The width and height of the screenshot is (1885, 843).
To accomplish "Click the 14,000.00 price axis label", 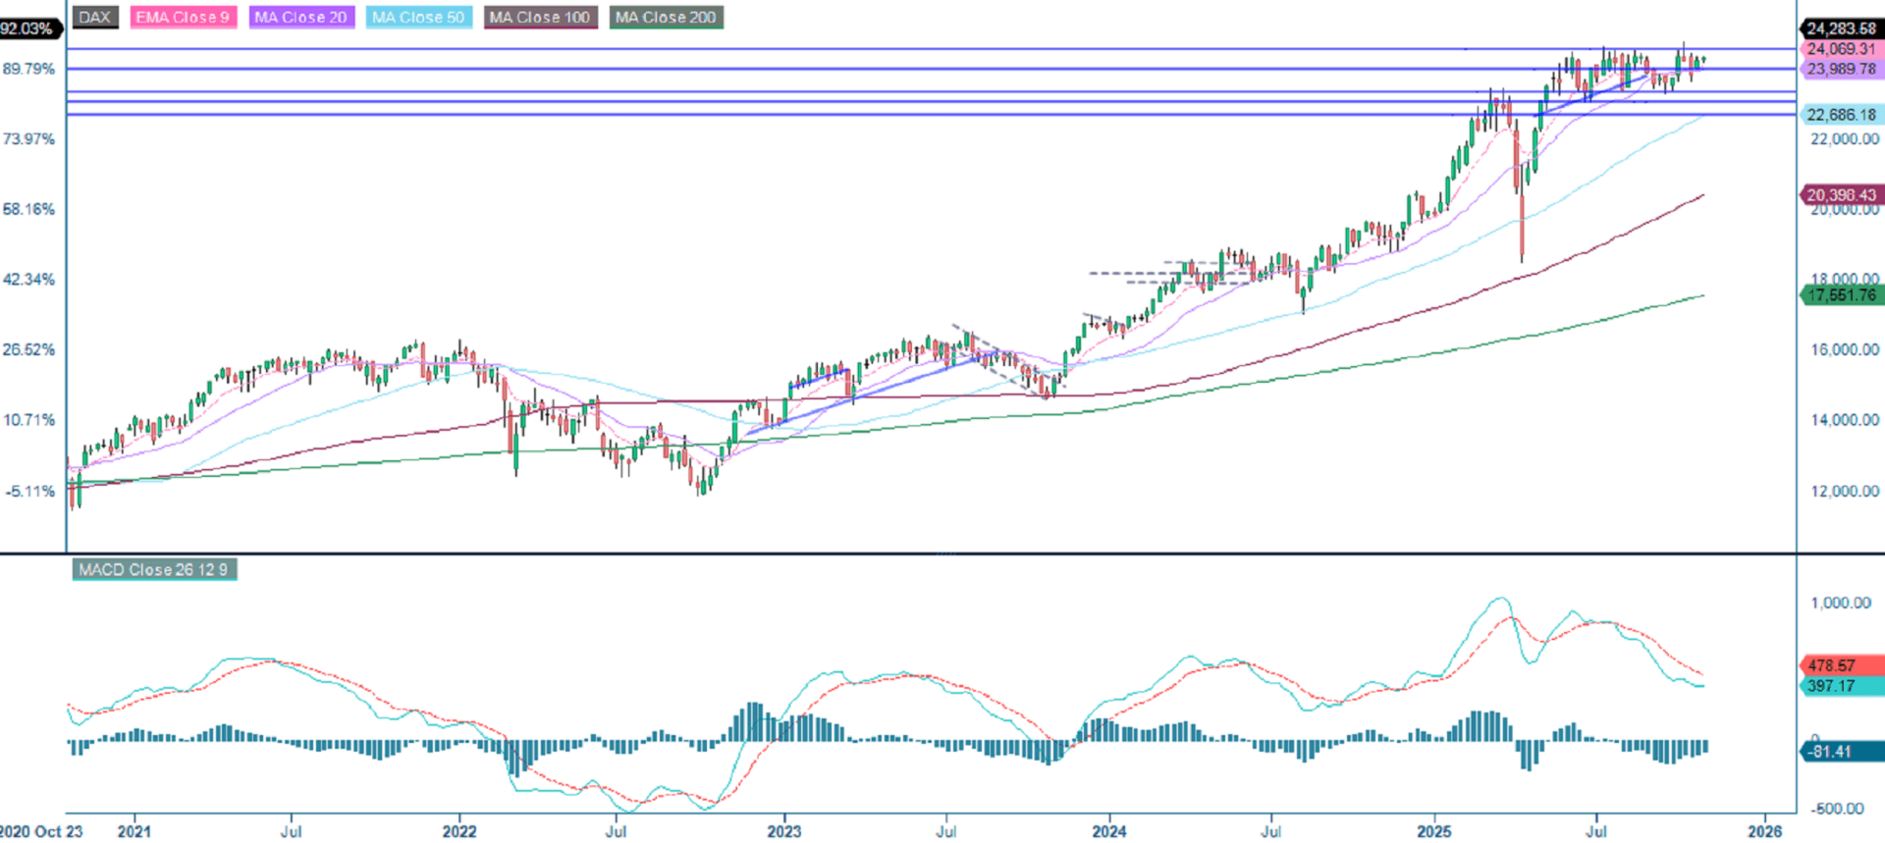I will click(x=1845, y=419).
